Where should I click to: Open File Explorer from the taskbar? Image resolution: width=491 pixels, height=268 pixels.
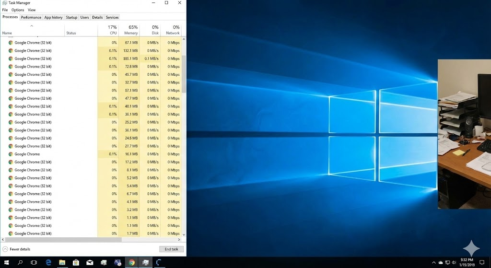62,262
